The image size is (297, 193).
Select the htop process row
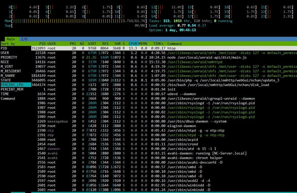pyautogui.click(x=164, y=48)
